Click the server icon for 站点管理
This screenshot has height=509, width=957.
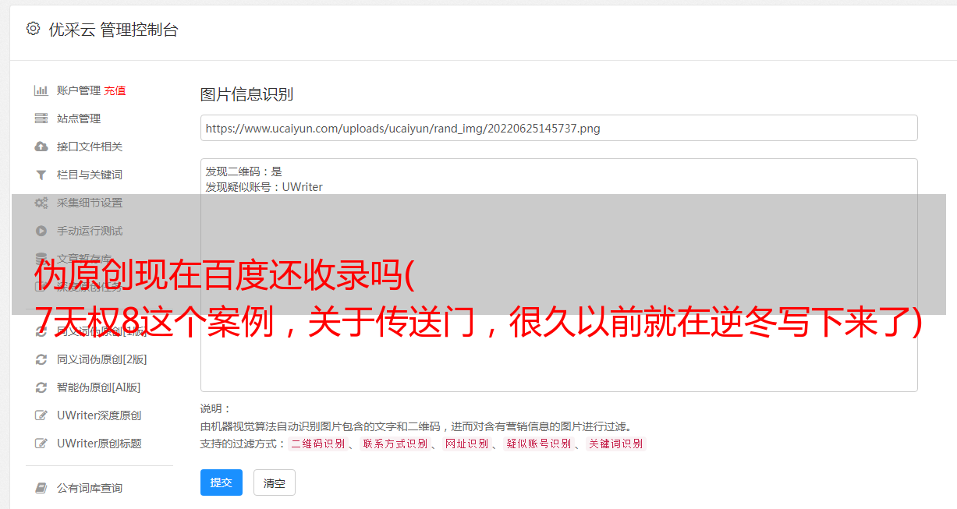pyautogui.click(x=41, y=118)
